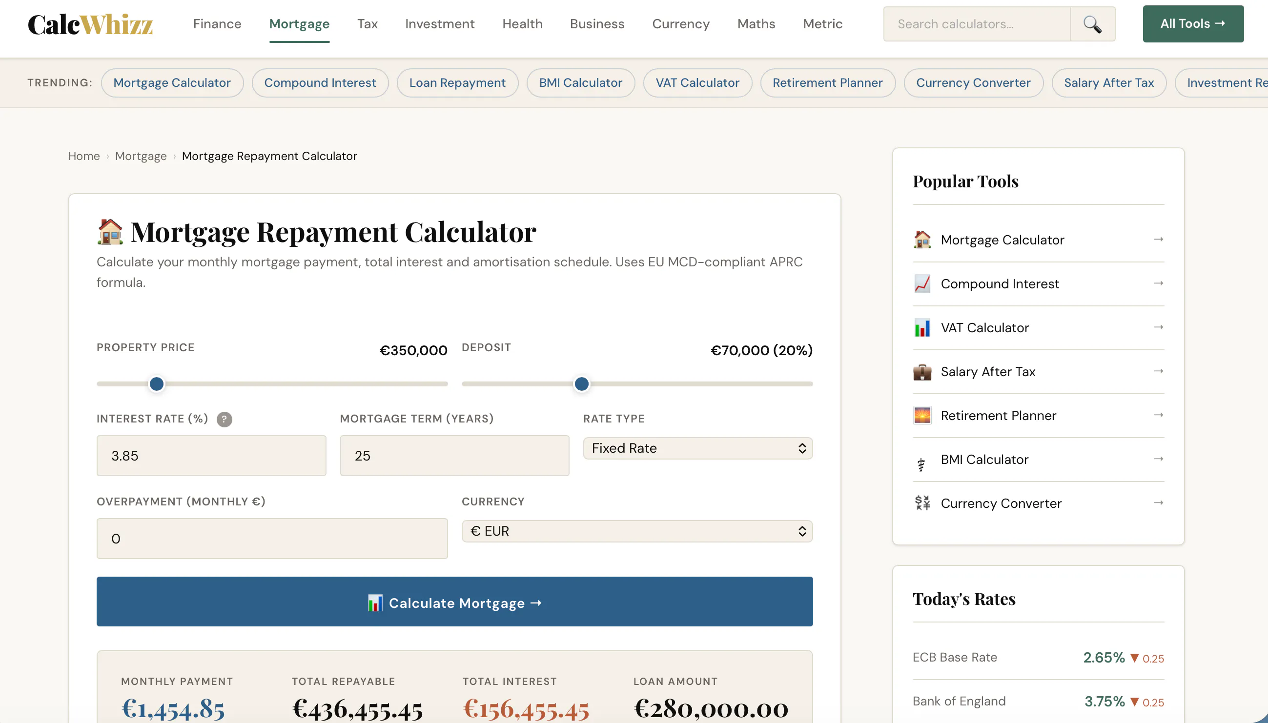Screen dimensions: 1268x723
Task: Click the arrow on the Mortgage Calculator row
Action: (x=1158, y=240)
